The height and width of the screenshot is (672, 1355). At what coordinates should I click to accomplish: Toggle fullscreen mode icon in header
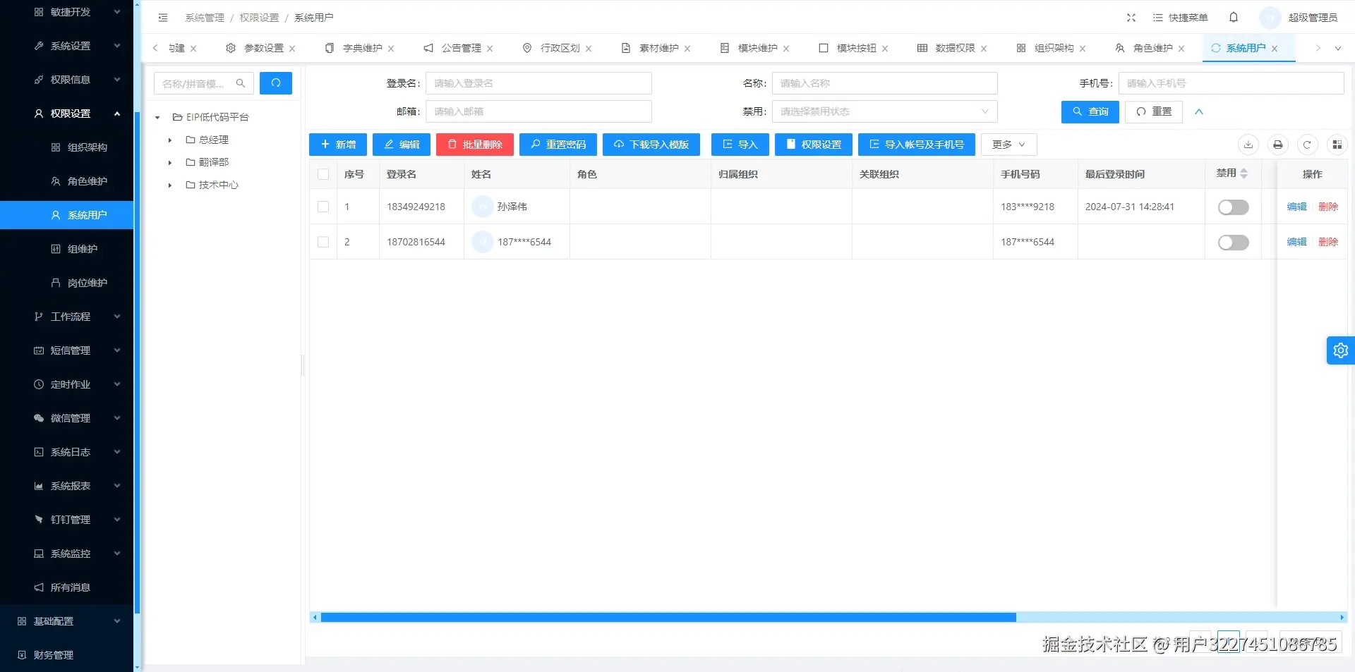click(x=1131, y=18)
